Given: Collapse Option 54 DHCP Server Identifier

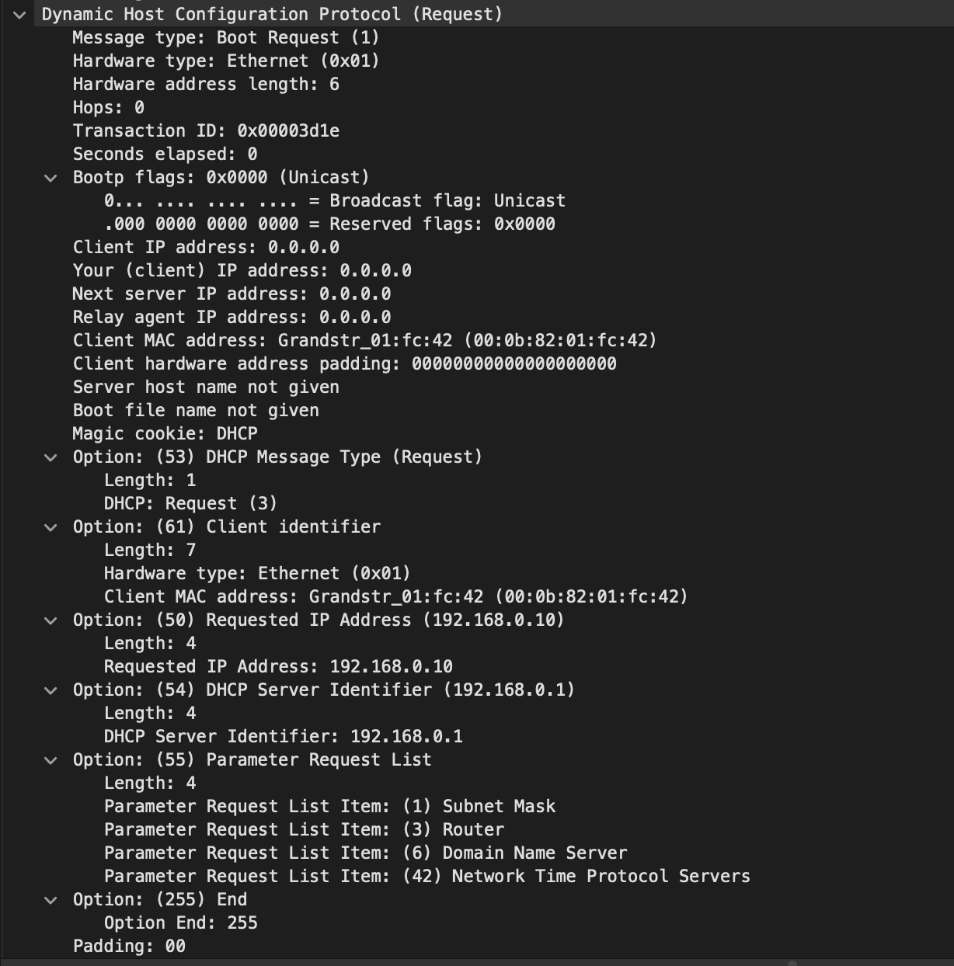Looking at the screenshot, I should coord(50,690).
